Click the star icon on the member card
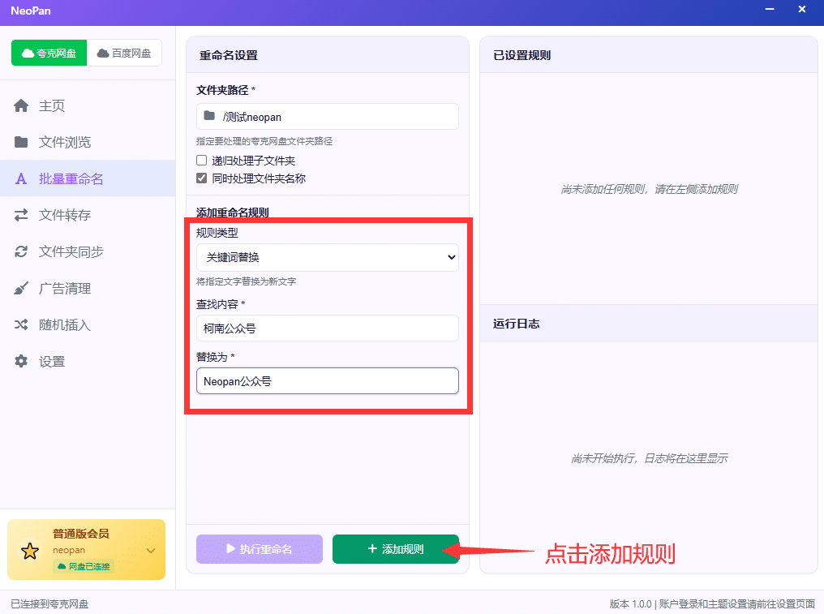This screenshot has width=824, height=614. tap(30, 551)
